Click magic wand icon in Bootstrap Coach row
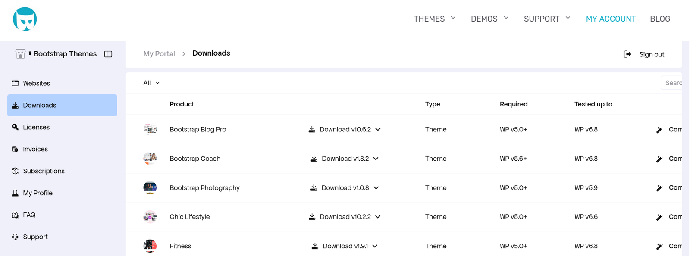 coord(659,159)
